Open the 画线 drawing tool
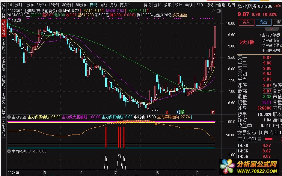The image size is (282, 176). [x=189, y=5]
